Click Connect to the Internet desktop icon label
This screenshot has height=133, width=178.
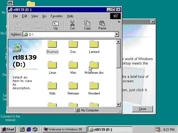point(10,118)
